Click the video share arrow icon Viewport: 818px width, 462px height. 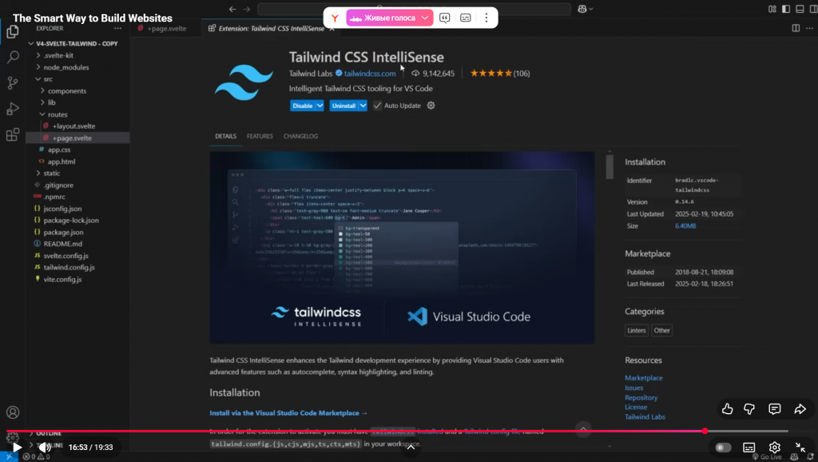pyautogui.click(x=800, y=409)
